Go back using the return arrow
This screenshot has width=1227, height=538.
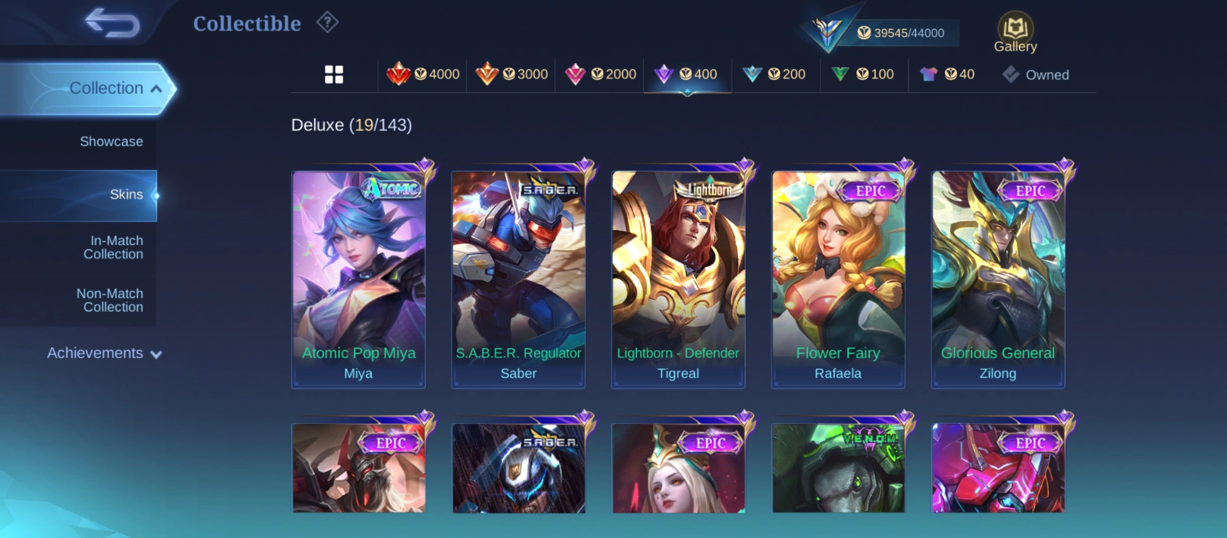[x=112, y=23]
